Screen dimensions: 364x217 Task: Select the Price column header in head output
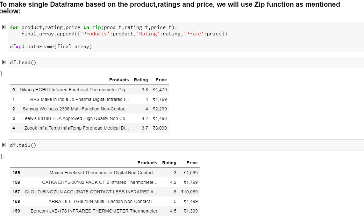click(161, 80)
